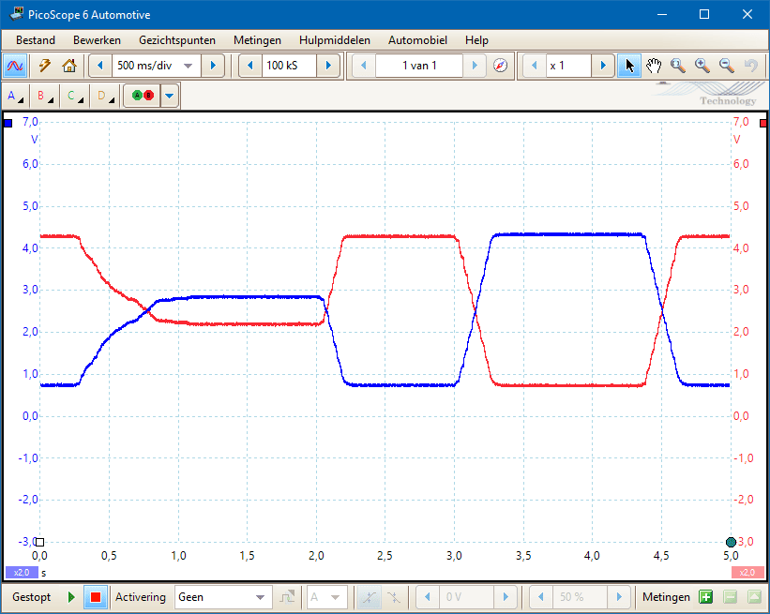This screenshot has width=770, height=614.
Task: Increase sample count with right arrow
Action: coord(328,66)
